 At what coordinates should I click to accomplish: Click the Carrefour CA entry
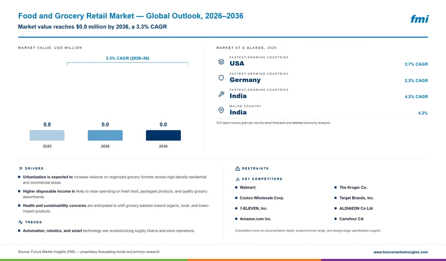351,219
